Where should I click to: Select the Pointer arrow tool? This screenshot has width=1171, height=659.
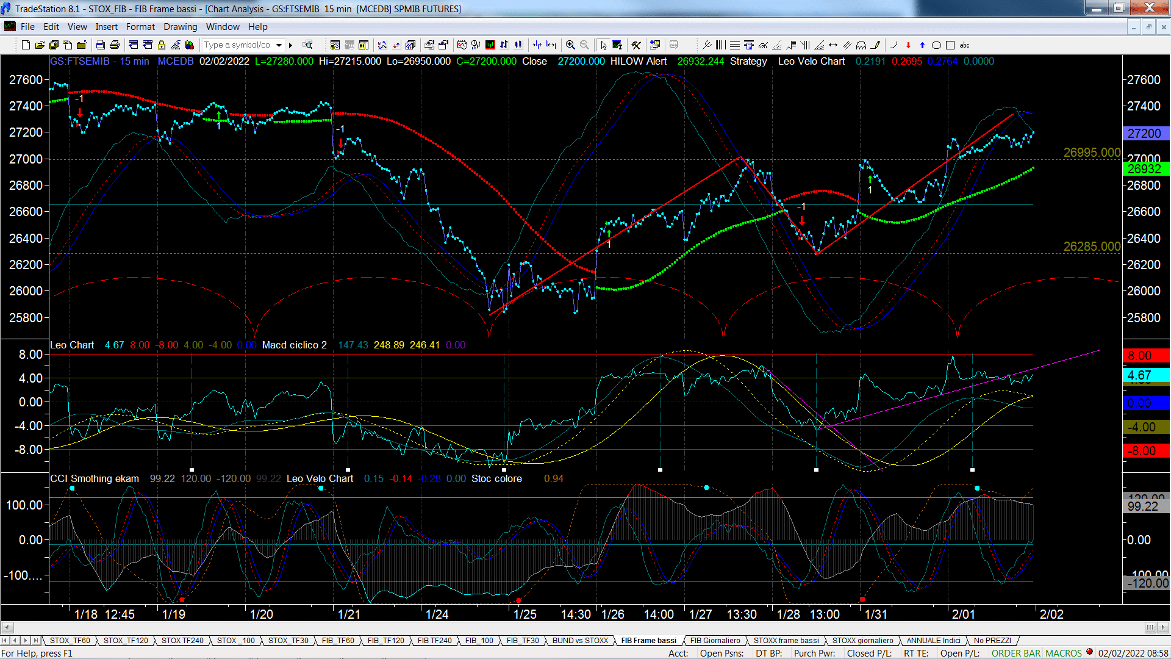[603, 45]
